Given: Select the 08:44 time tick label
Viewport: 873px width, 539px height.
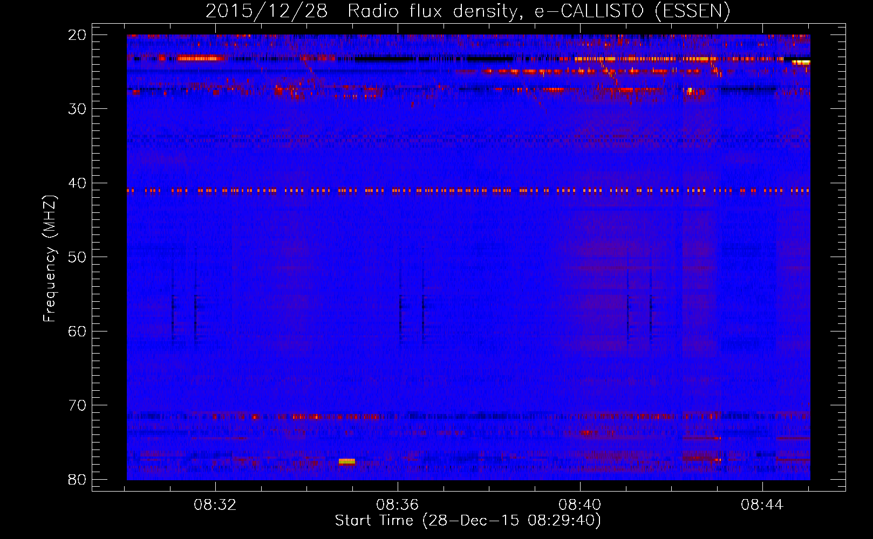Looking at the screenshot, I should coord(762,505).
